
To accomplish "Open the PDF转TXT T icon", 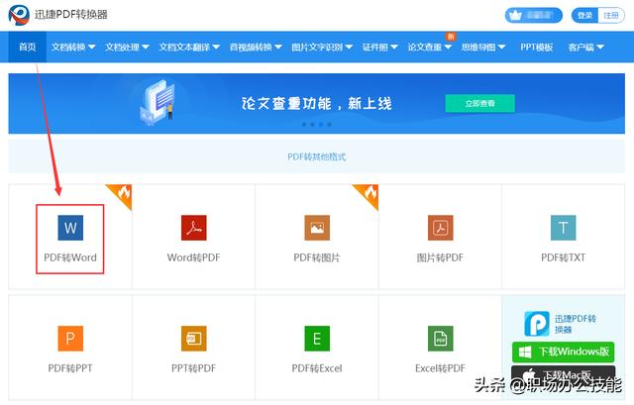I will 564,228.
